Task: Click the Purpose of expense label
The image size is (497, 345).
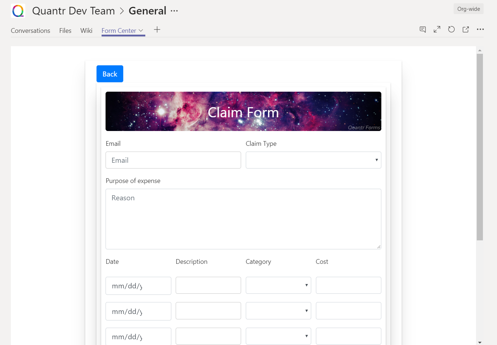Action: click(x=133, y=181)
